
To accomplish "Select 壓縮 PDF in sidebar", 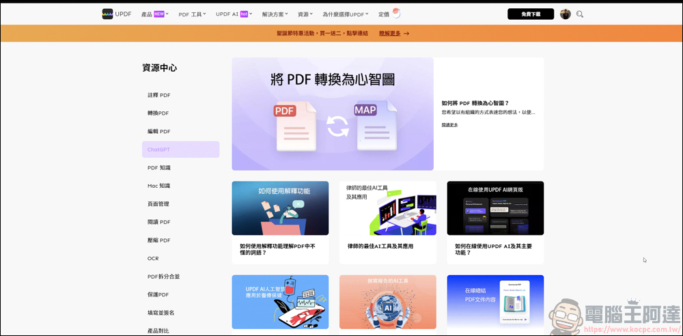I will click(x=158, y=240).
